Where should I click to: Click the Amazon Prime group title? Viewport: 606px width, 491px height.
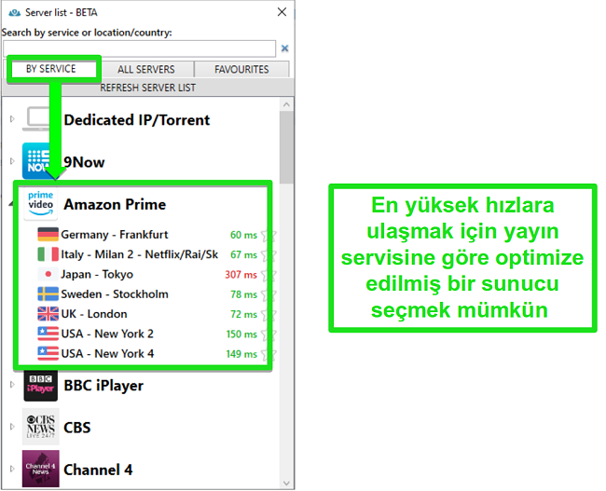pyautogui.click(x=115, y=204)
